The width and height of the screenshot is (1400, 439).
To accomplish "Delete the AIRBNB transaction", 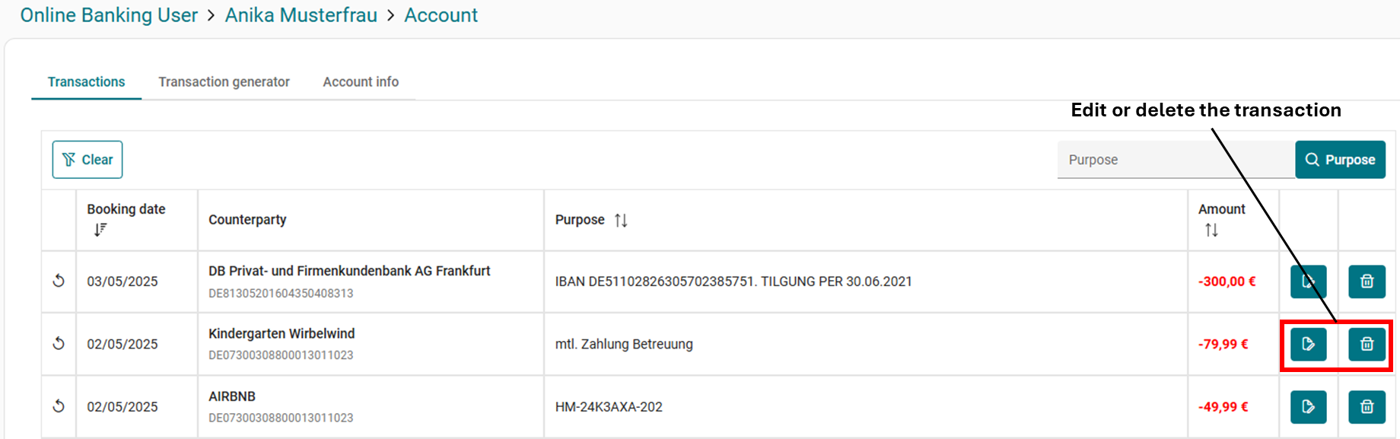I will click(1367, 407).
